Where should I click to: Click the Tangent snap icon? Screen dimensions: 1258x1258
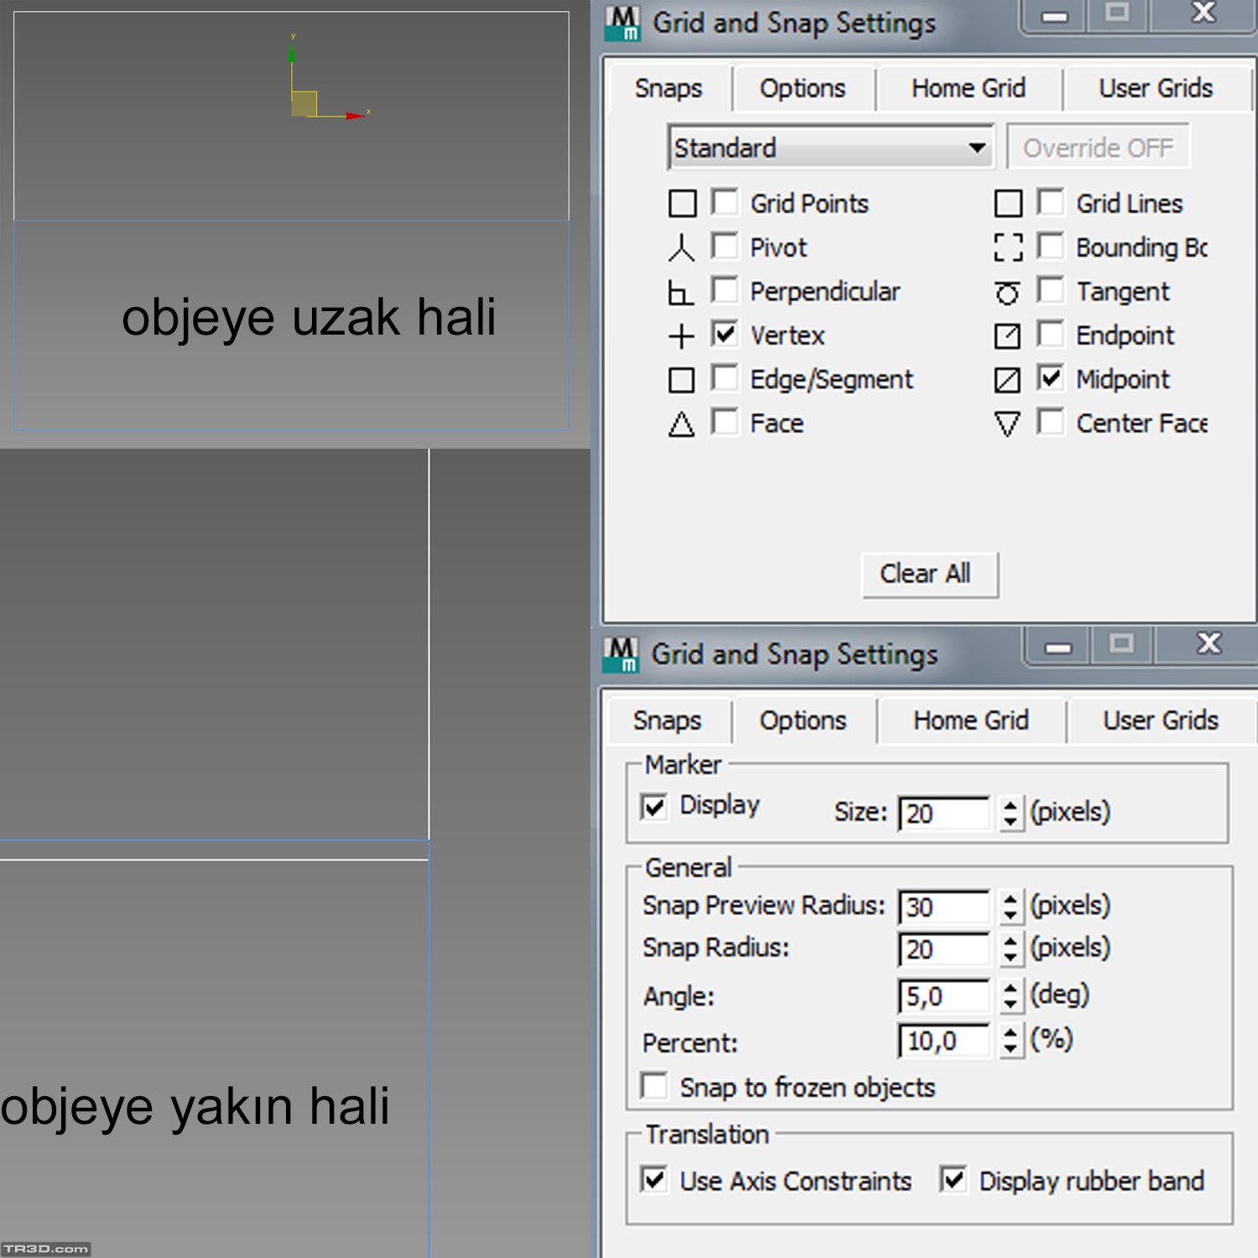point(1007,293)
